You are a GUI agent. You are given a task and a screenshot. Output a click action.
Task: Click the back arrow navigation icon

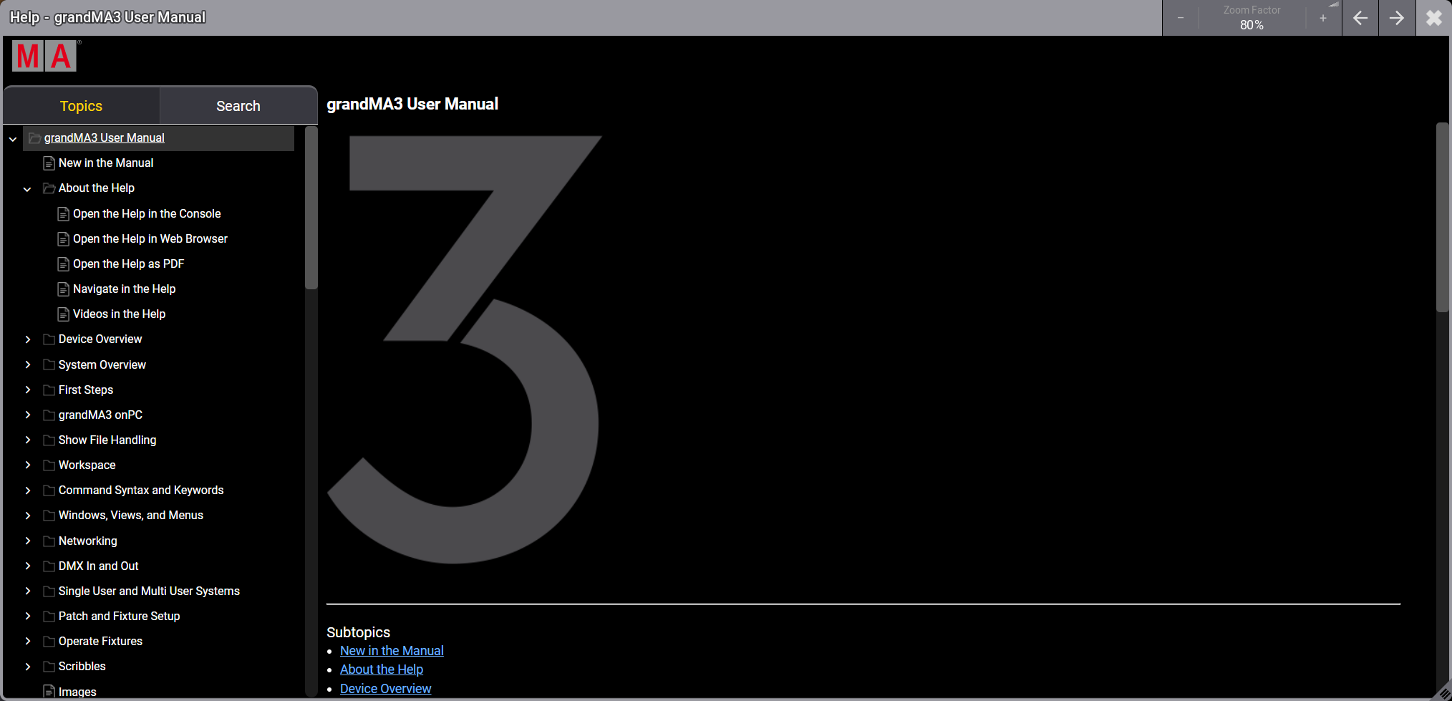click(1360, 18)
